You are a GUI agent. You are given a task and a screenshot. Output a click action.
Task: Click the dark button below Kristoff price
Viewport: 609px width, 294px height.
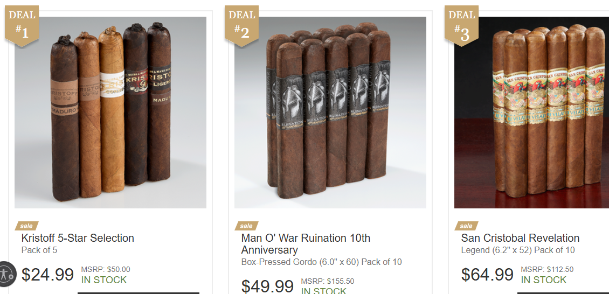(139, 293)
